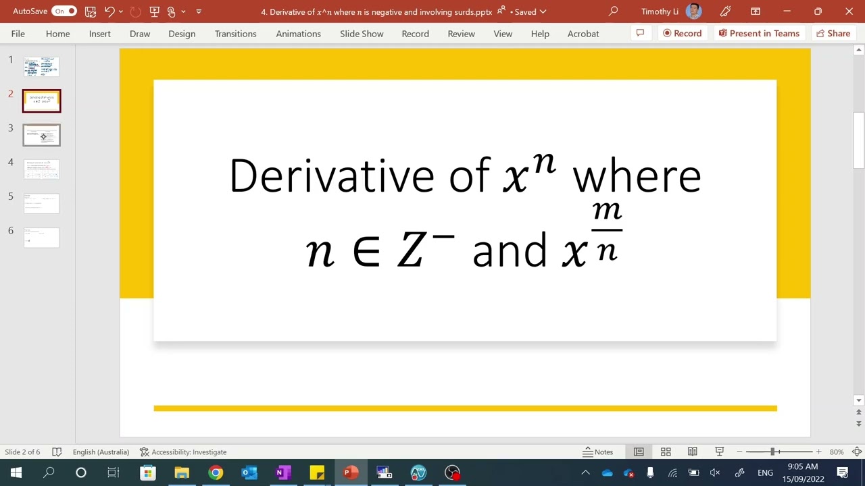This screenshot has width=865, height=486.
Task: Click zoom out minus button
Action: point(739,452)
